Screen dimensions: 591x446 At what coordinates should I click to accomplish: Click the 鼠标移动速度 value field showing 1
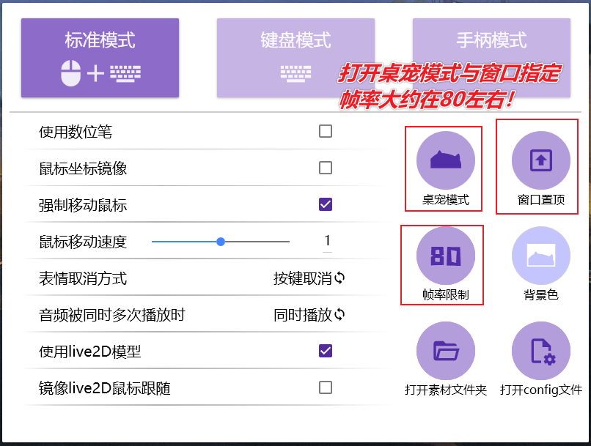328,240
